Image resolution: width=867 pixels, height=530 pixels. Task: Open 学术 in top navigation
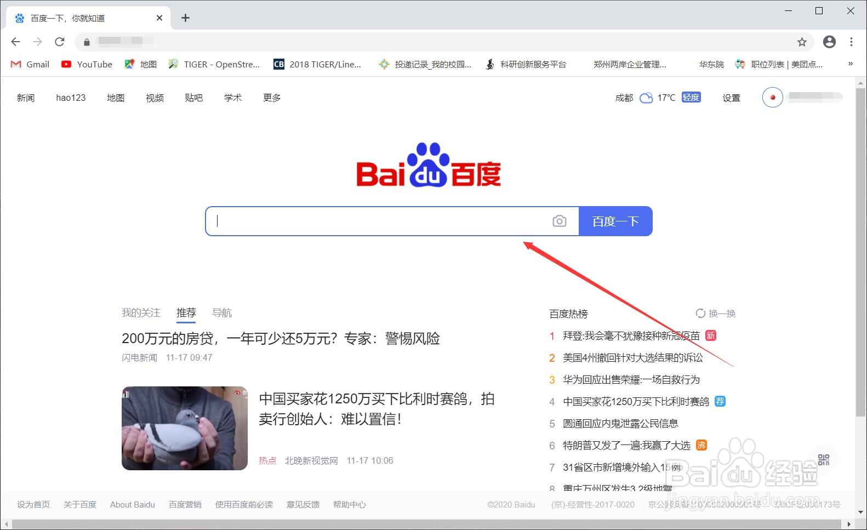[233, 98]
